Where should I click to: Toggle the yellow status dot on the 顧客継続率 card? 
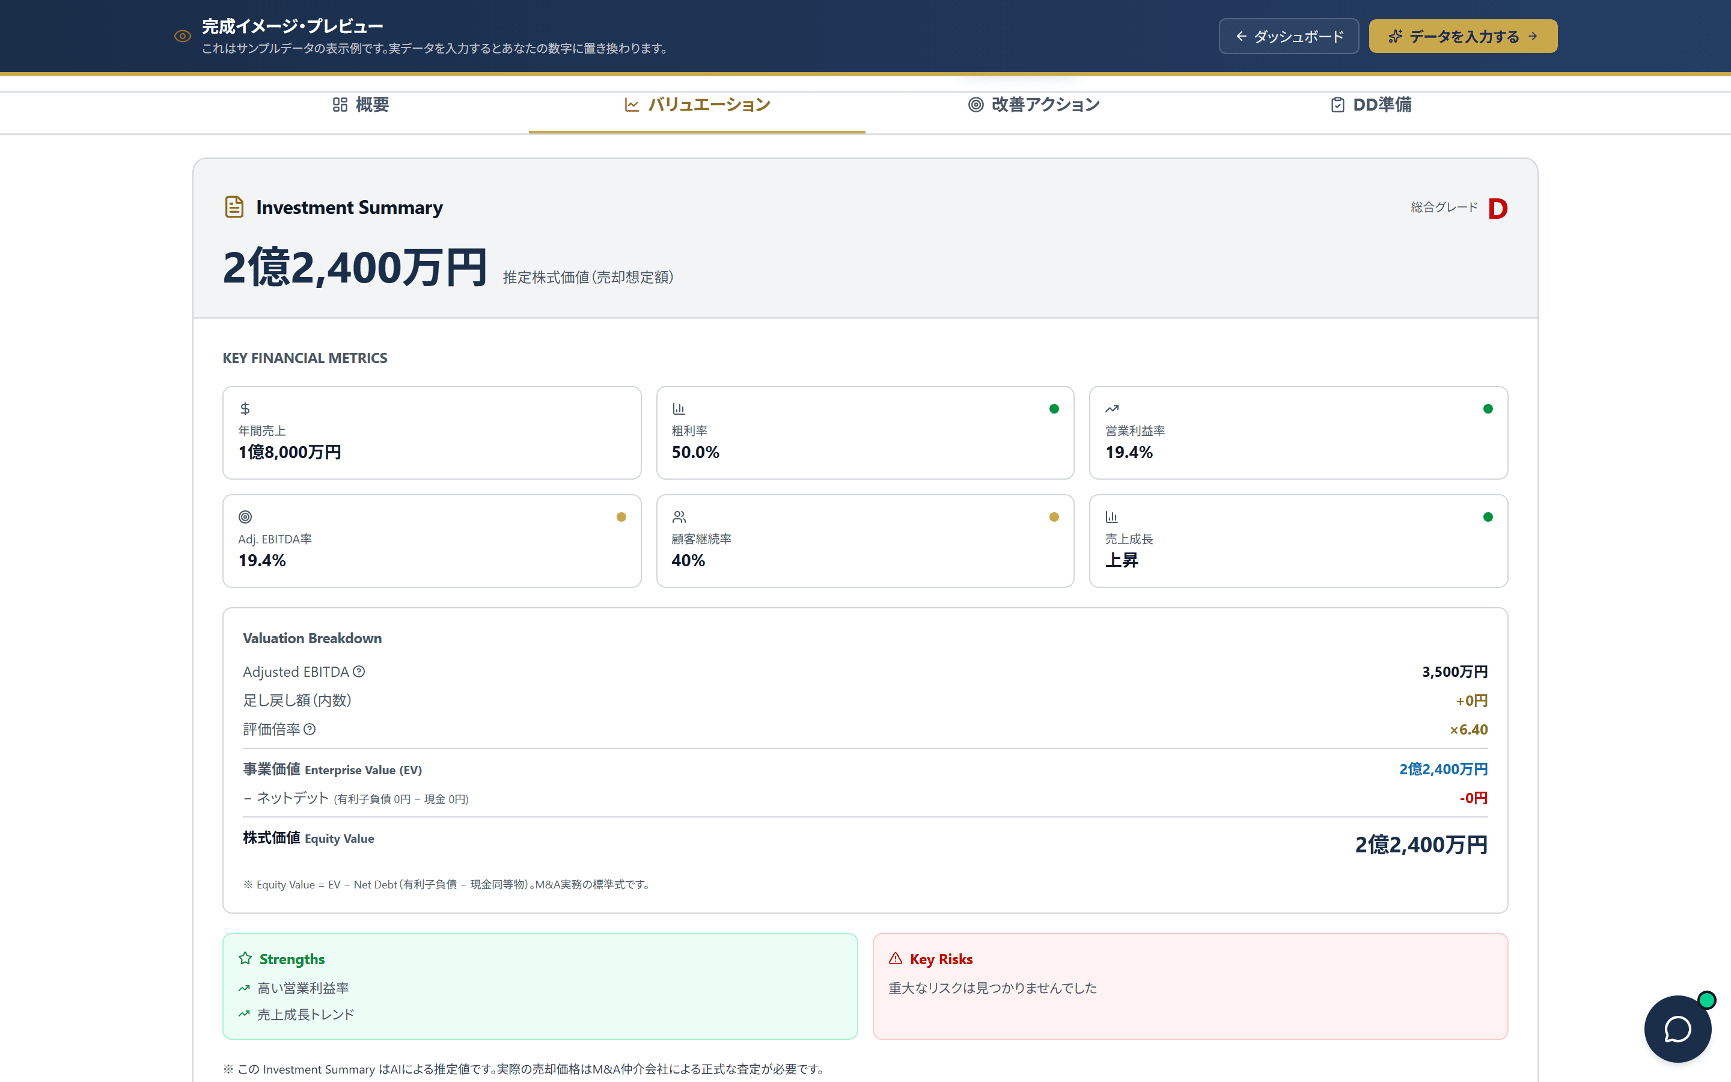tap(1053, 516)
